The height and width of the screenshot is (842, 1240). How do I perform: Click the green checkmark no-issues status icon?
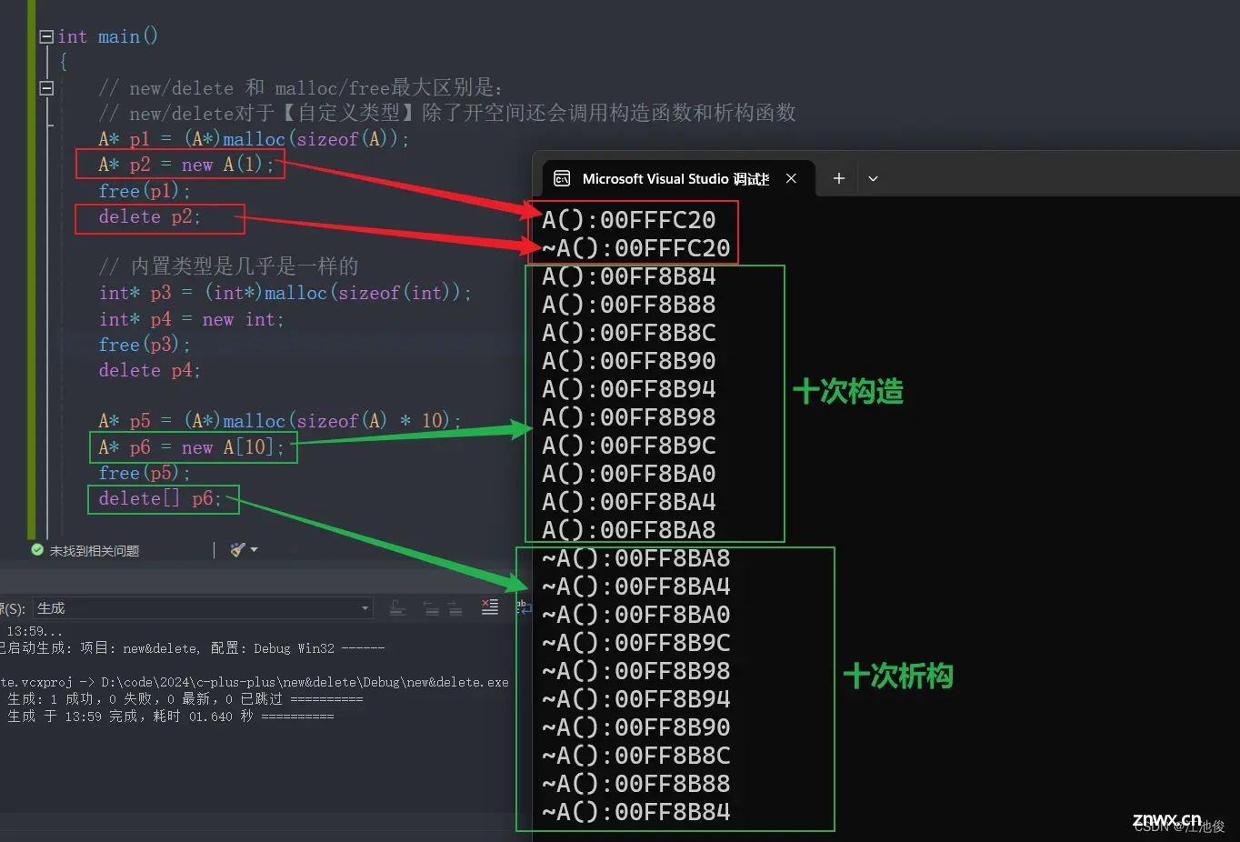tap(37, 550)
